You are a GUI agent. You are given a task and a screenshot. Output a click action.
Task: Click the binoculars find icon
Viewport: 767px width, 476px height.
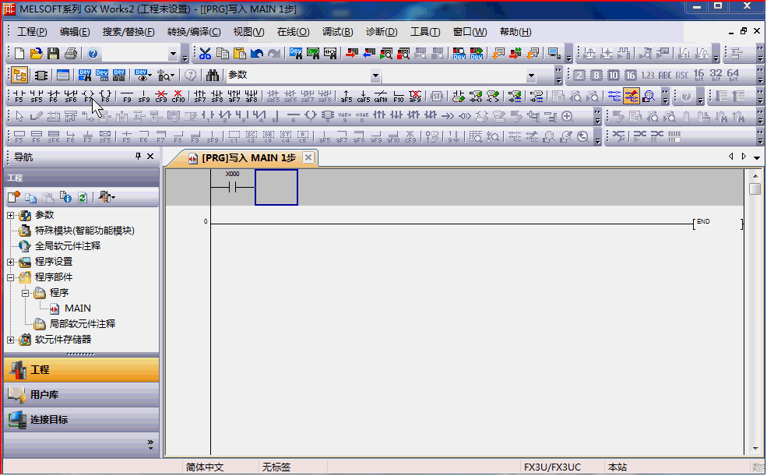(x=213, y=75)
